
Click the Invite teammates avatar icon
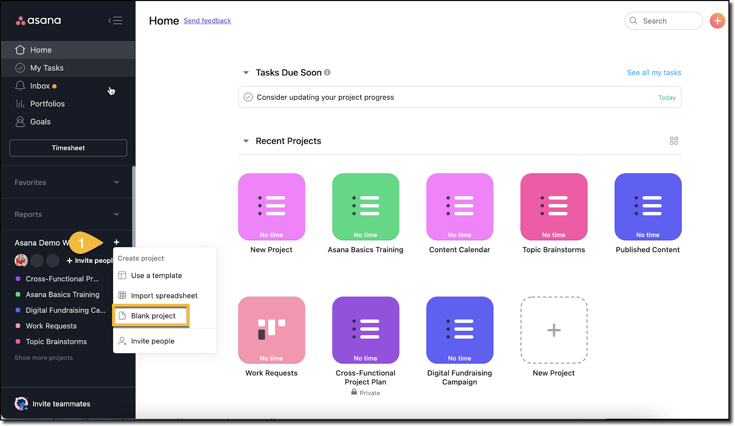point(21,403)
